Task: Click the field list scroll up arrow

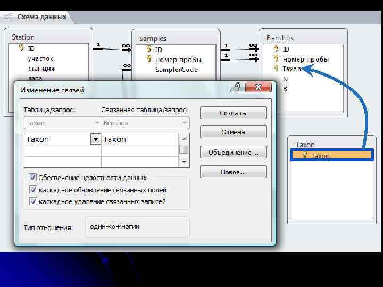Action: pyautogui.click(x=184, y=139)
